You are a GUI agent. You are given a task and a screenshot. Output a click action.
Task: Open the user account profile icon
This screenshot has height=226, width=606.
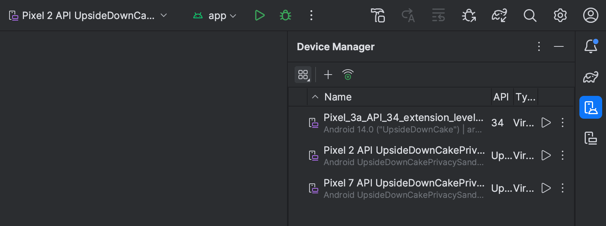[x=591, y=16]
